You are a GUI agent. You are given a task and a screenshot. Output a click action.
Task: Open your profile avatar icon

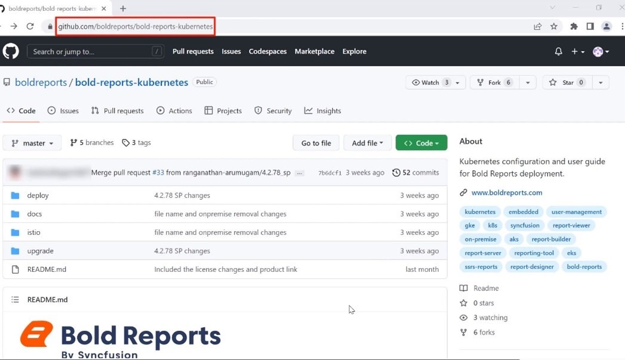click(x=599, y=51)
